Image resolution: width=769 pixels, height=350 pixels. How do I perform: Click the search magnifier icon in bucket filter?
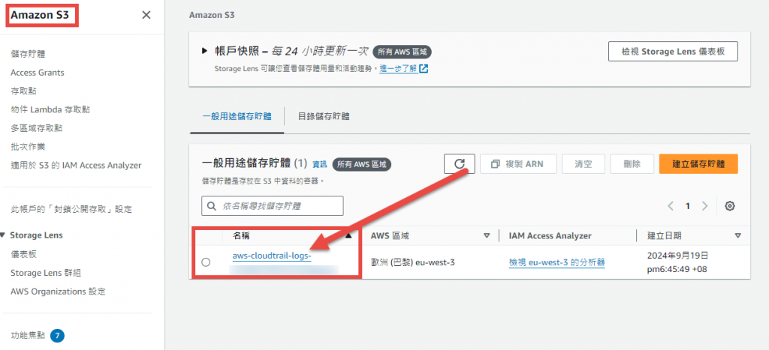(x=212, y=206)
